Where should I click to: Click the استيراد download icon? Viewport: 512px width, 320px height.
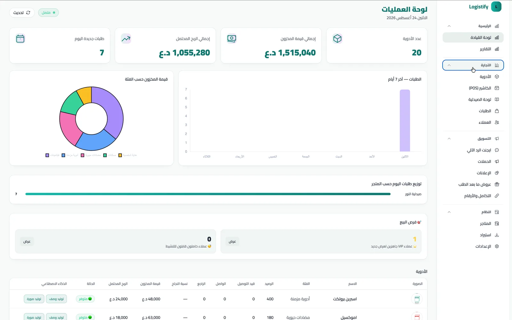497,235
